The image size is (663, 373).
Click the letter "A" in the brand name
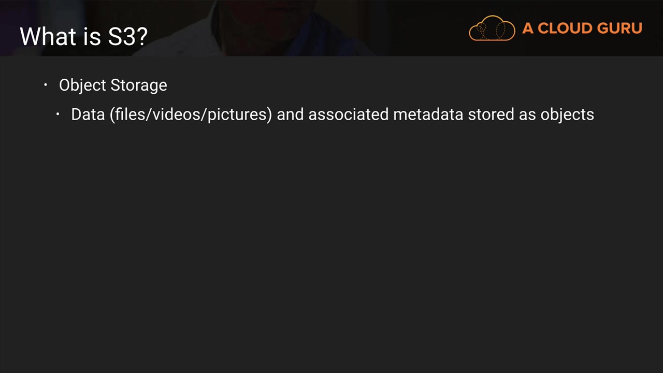click(527, 28)
